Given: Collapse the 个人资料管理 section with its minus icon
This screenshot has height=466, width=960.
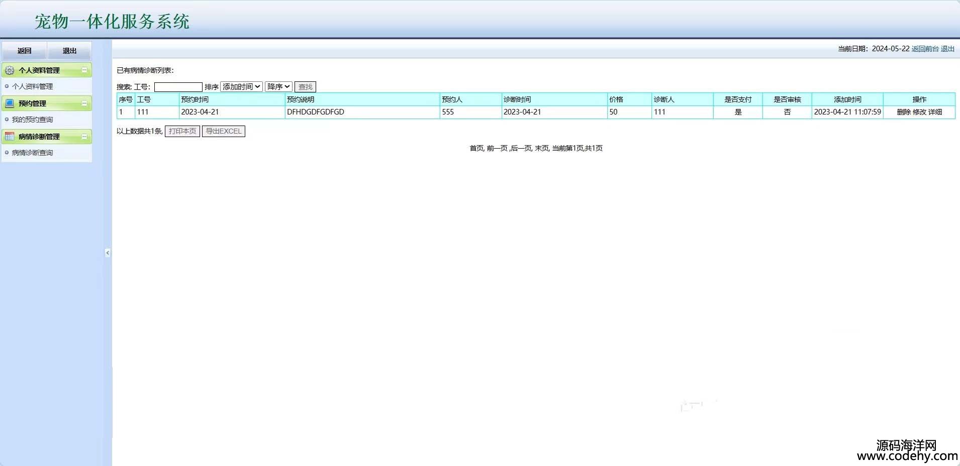Looking at the screenshot, I should 84,70.
